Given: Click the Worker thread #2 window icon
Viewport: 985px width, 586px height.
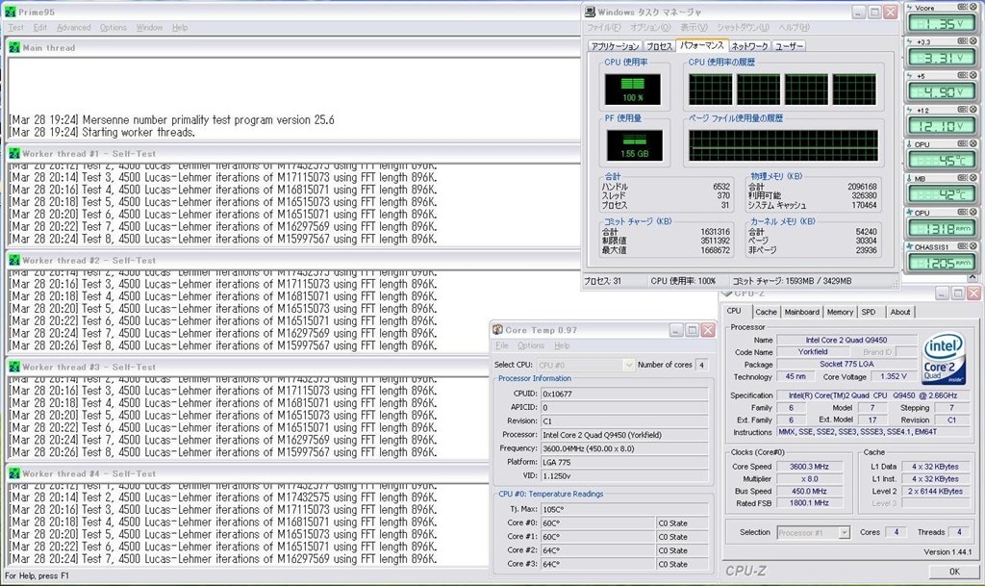Looking at the screenshot, I should [x=14, y=260].
